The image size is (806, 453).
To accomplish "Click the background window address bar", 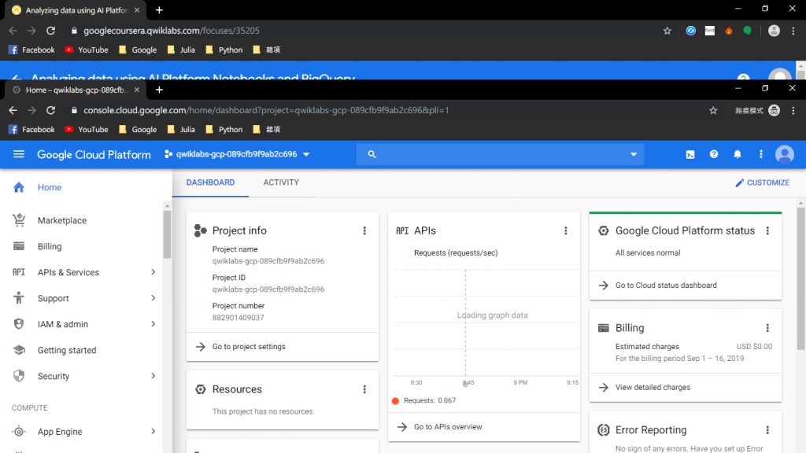I will (171, 31).
